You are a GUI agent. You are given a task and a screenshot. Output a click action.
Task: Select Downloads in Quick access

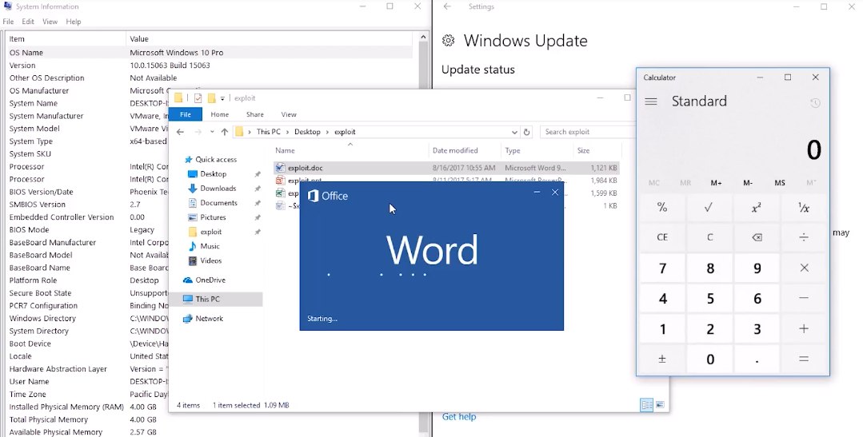point(218,189)
